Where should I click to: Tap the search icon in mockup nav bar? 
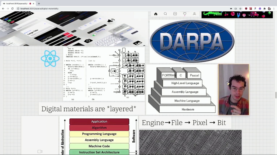pyautogui.click(x=165, y=14)
